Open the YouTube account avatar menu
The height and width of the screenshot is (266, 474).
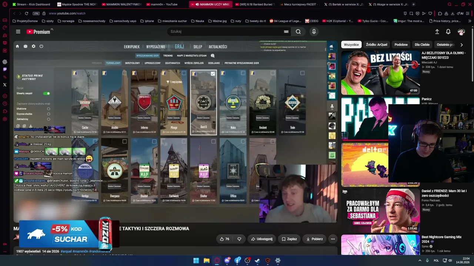click(x=461, y=32)
